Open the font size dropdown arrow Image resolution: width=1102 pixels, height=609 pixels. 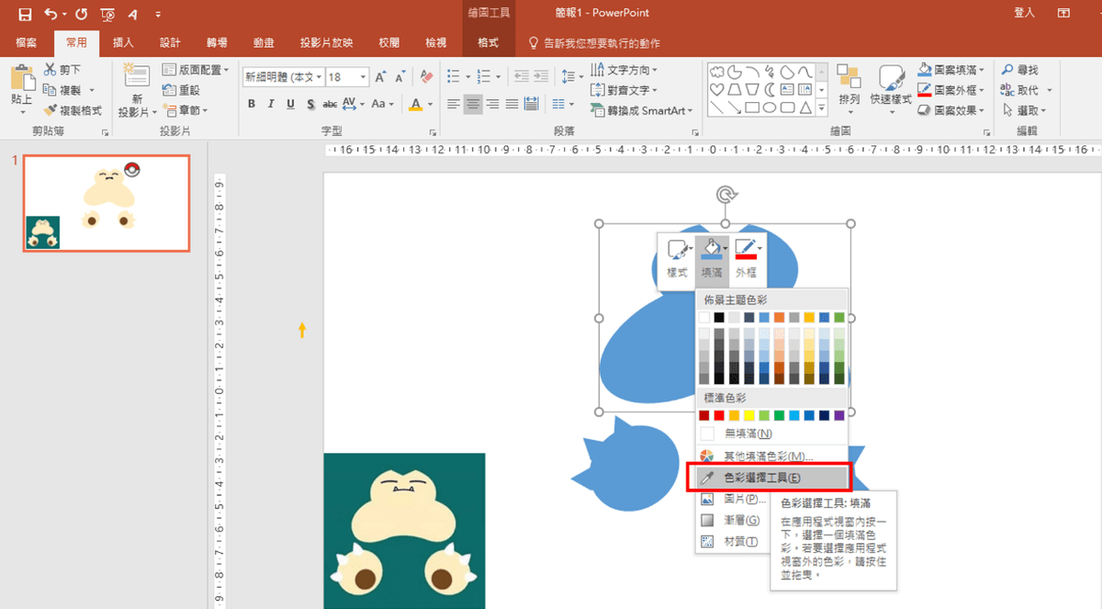coord(364,77)
